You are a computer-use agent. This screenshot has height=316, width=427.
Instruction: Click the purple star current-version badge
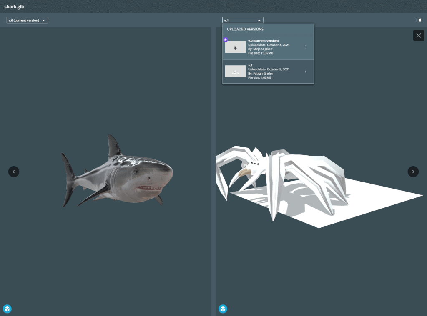coord(226,40)
